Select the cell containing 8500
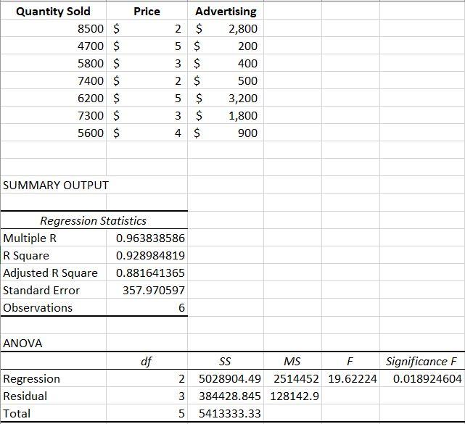The width and height of the screenshot is (465, 424). [53, 28]
